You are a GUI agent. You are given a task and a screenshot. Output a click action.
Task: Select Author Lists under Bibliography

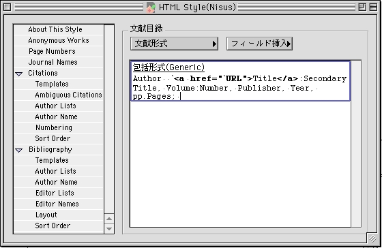(x=59, y=171)
